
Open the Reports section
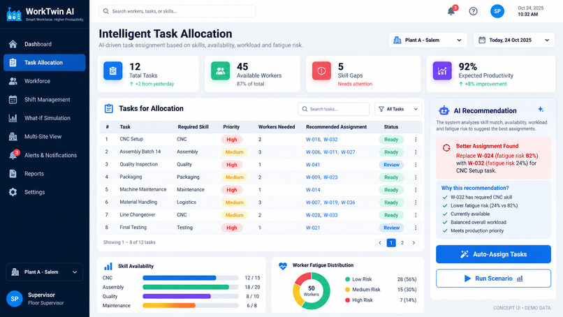(x=44, y=173)
